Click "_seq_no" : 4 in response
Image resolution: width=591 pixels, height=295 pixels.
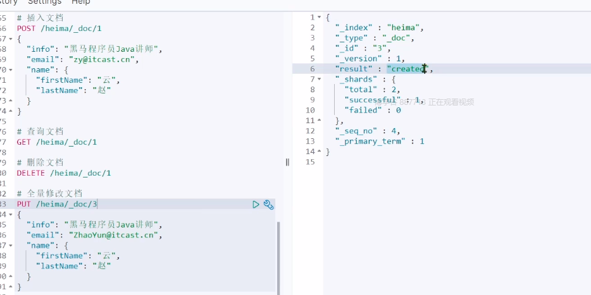point(368,131)
